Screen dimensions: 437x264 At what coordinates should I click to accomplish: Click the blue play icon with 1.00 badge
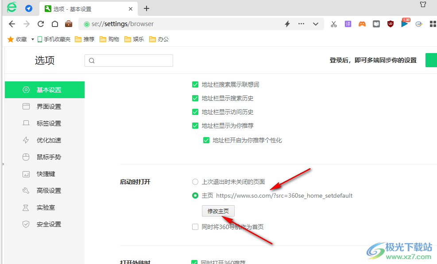tap(405, 23)
